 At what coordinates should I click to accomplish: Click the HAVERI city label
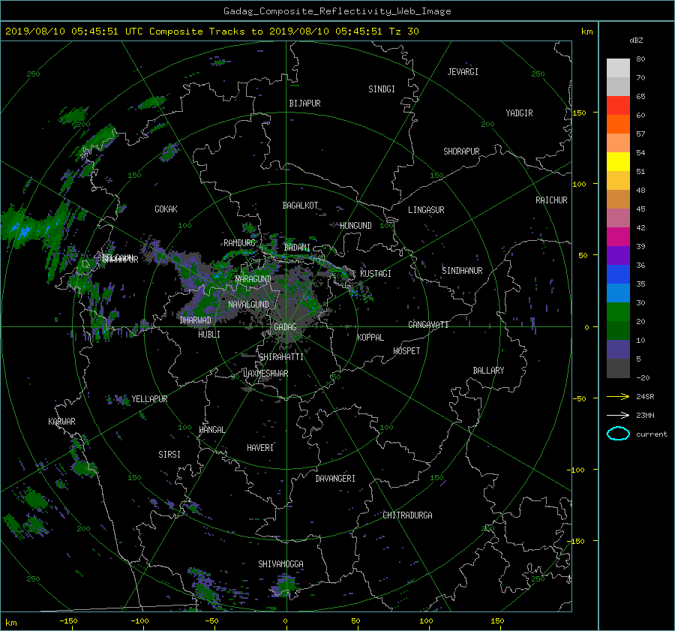pyautogui.click(x=260, y=448)
